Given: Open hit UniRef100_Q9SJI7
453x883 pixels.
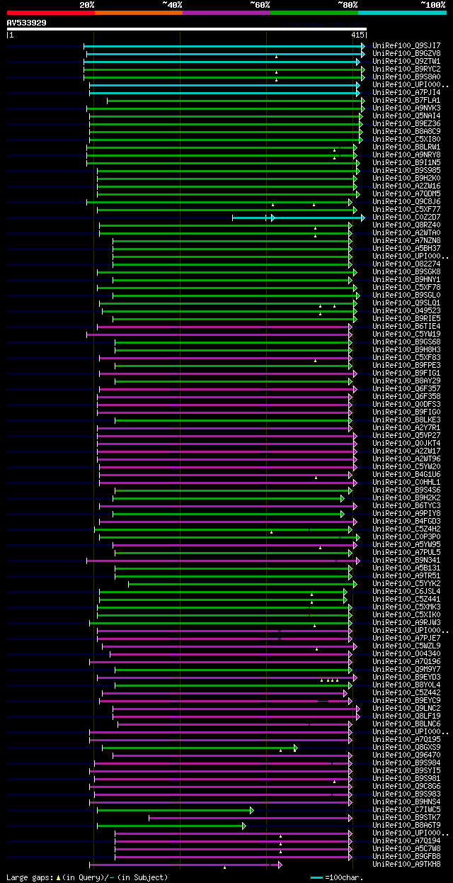Looking at the screenshot, I should coord(406,45).
